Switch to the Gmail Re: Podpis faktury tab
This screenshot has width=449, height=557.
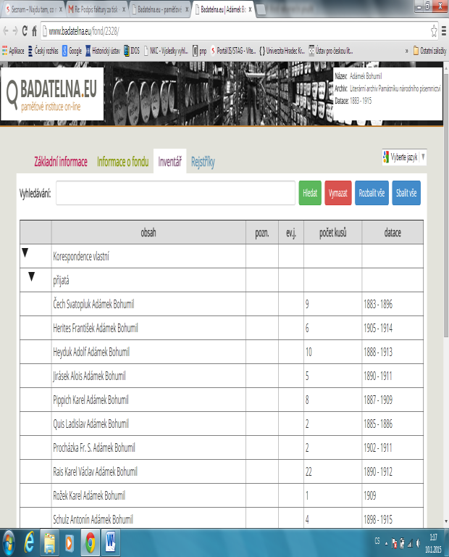pos(97,9)
